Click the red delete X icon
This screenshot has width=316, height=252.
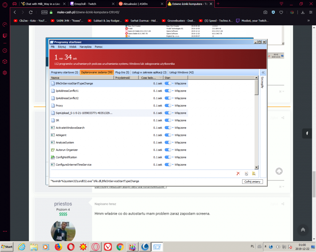(x=238, y=174)
